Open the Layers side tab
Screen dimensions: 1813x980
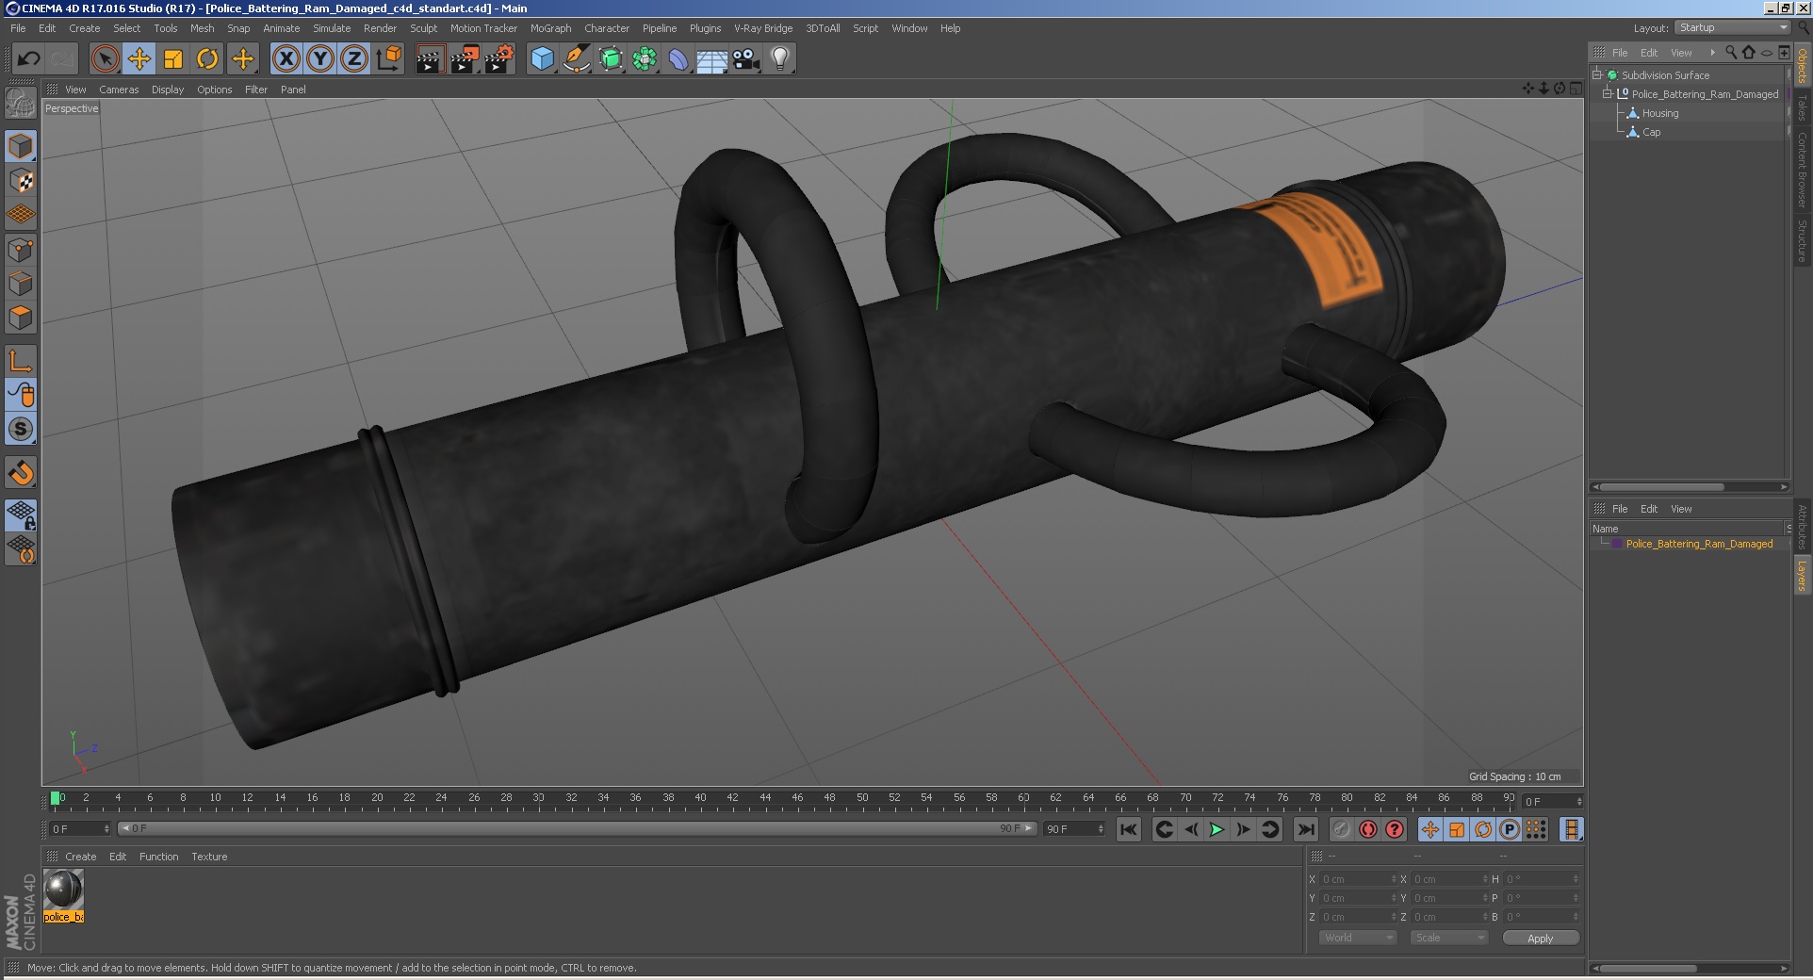click(1802, 576)
